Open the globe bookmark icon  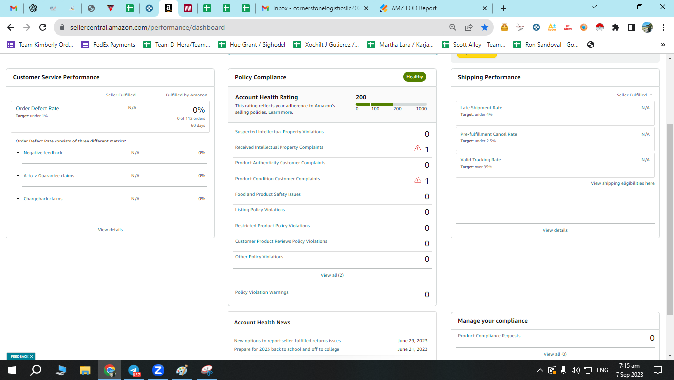click(590, 45)
